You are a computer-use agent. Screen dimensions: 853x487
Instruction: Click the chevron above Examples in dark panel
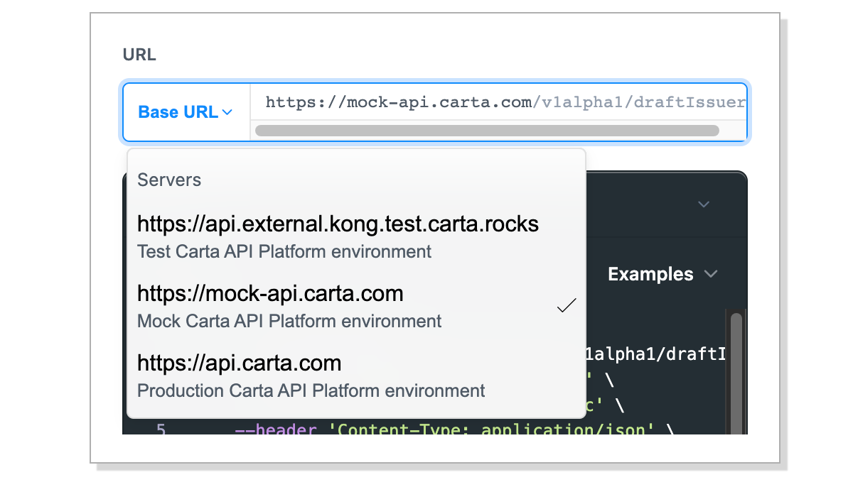point(704,204)
